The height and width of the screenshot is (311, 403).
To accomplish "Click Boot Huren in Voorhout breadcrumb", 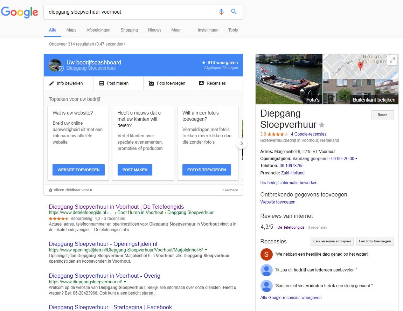I will 140,213.
